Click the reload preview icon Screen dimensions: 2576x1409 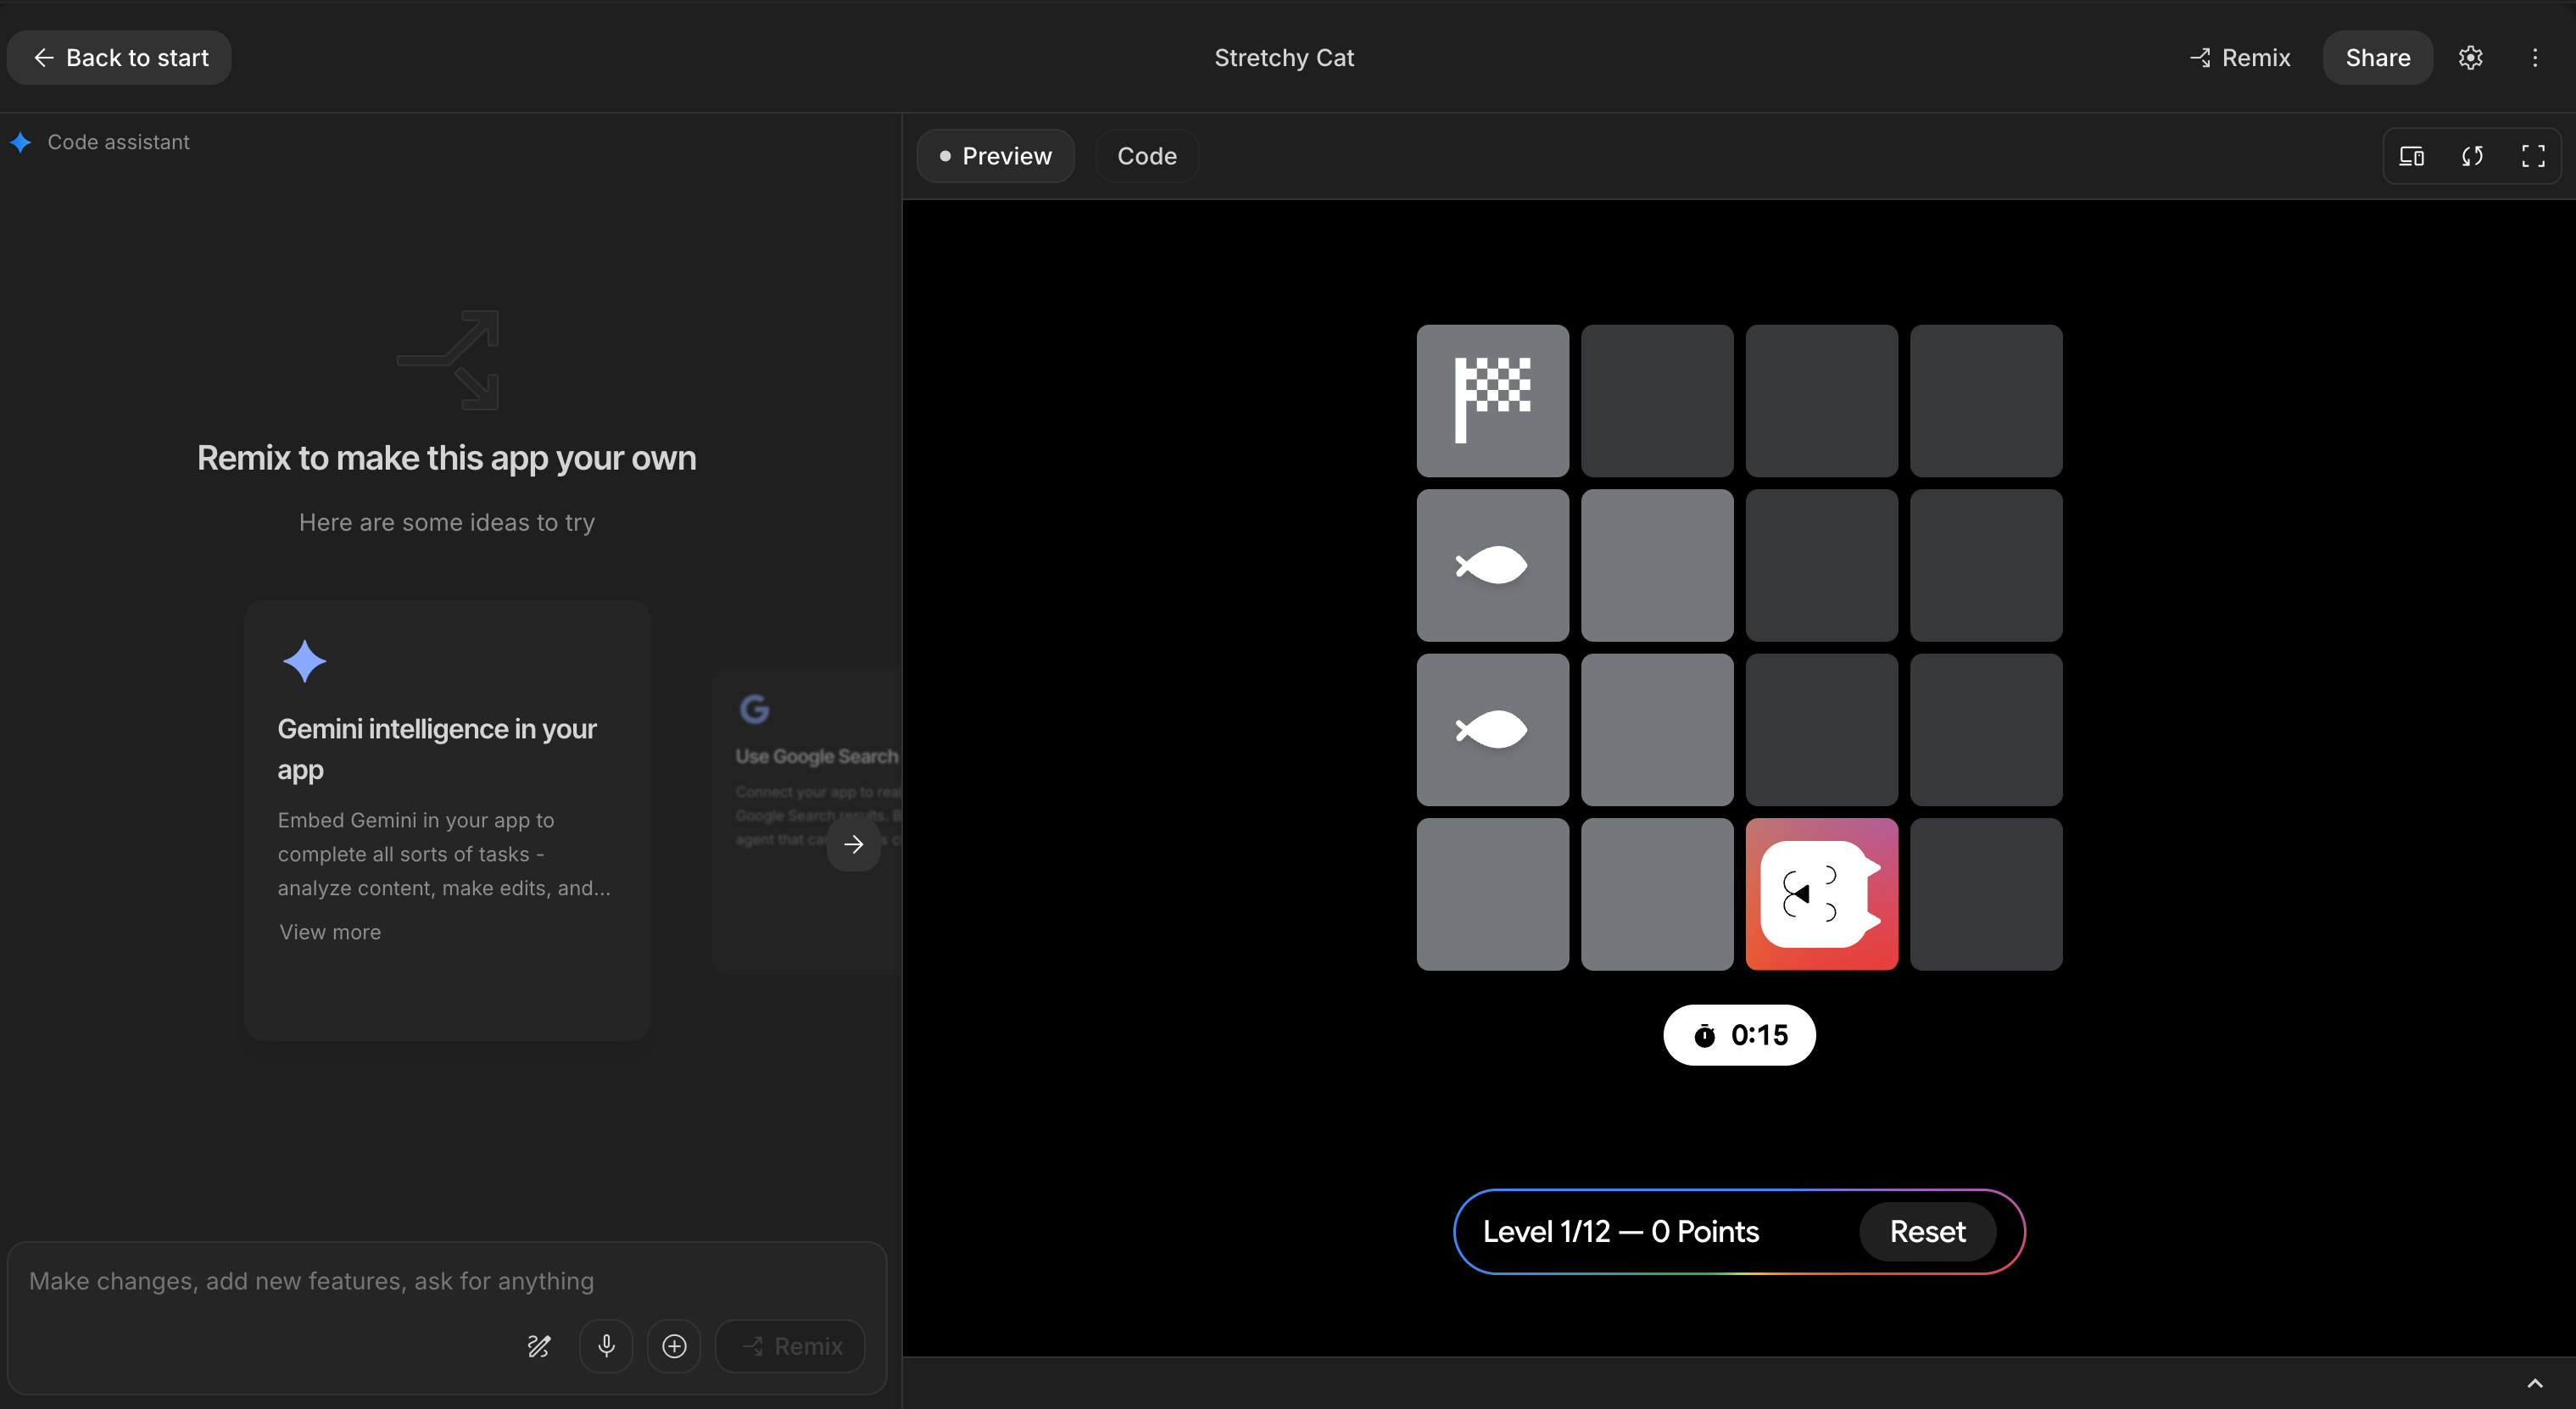coord(2472,156)
